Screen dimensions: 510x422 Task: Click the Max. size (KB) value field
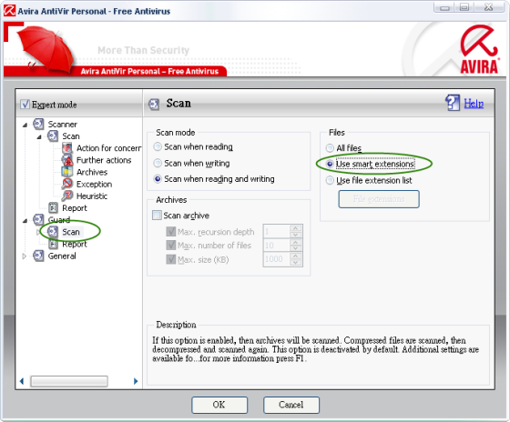pyautogui.click(x=277, y=259)
